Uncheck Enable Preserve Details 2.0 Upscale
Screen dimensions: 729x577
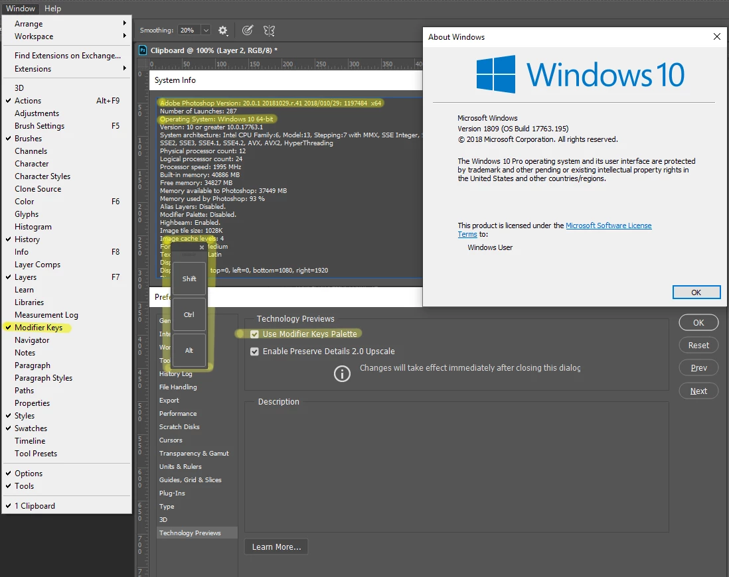point(254,352)
